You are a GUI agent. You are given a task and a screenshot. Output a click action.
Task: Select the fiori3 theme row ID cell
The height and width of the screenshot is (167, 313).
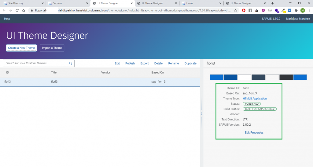8,82
